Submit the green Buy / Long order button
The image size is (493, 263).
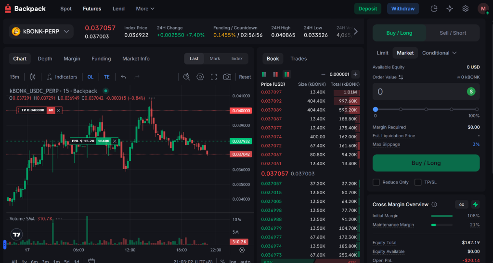[426, 163]
